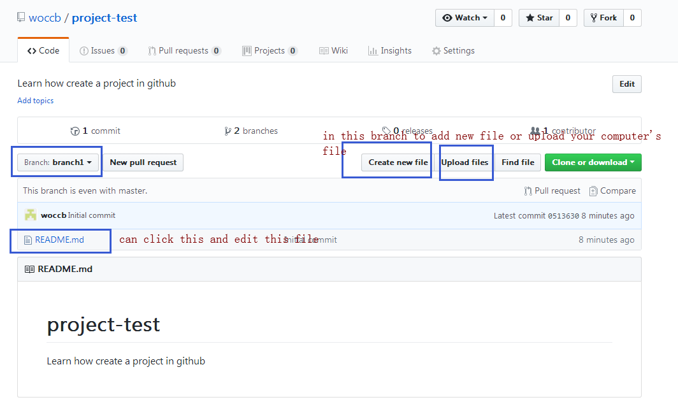The height and width of the screenshot is (402, 678).
Task: Click the Upload files button
Action: pyautogui.click(x=465, y=162)
